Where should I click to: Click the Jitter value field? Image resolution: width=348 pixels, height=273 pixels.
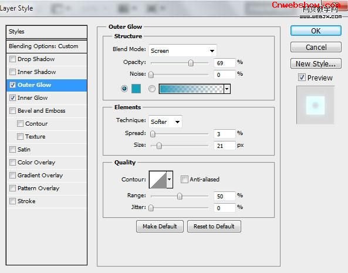224,208
